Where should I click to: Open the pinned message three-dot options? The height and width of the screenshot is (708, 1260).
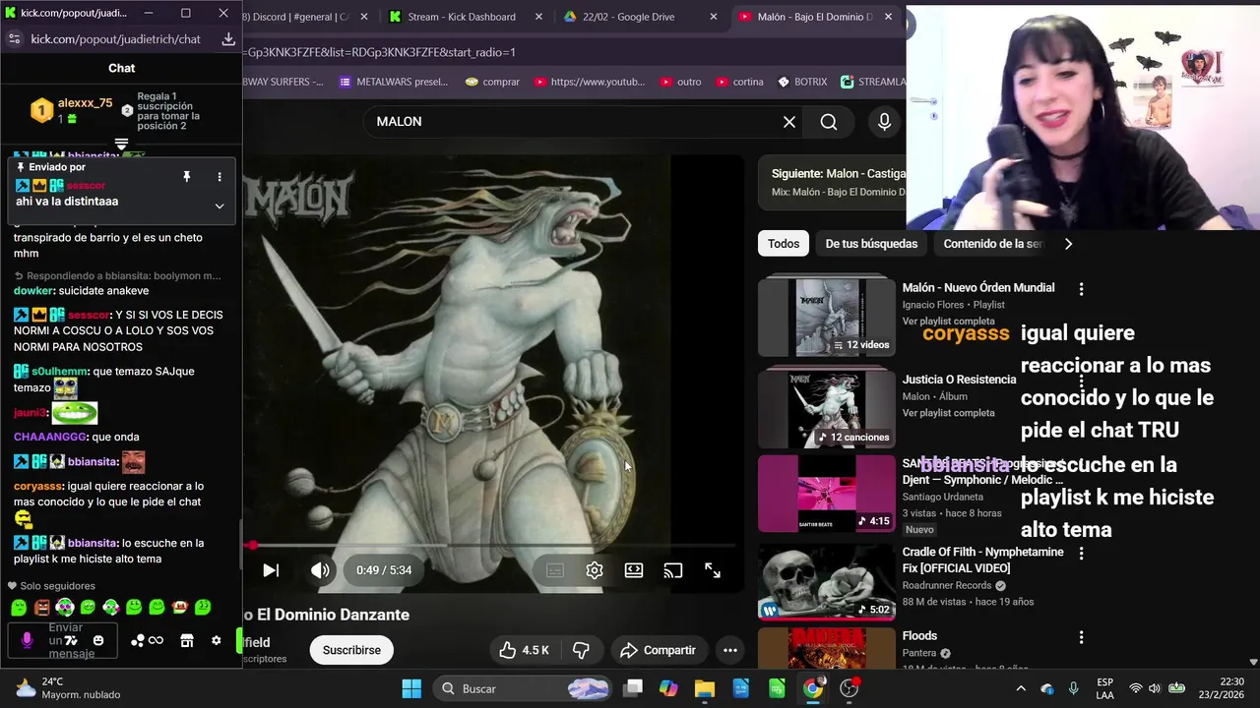pos(220,177)
